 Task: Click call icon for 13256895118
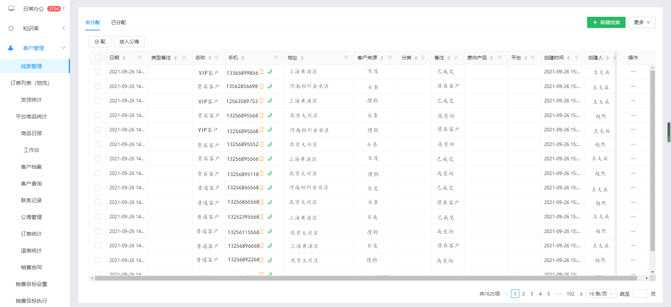[x=270, y=173]
